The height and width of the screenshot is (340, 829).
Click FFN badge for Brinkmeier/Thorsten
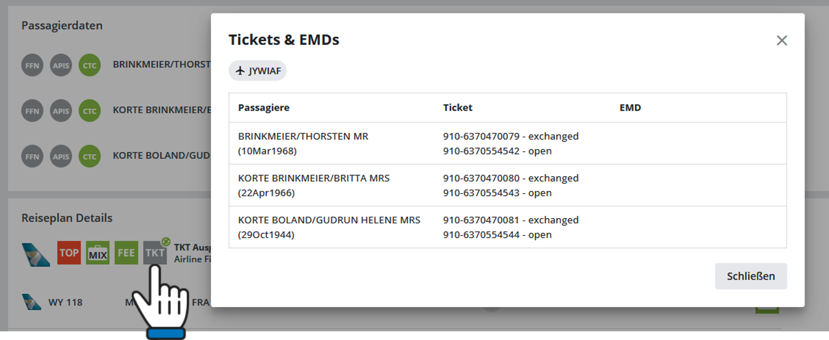[x=32, y=65]
